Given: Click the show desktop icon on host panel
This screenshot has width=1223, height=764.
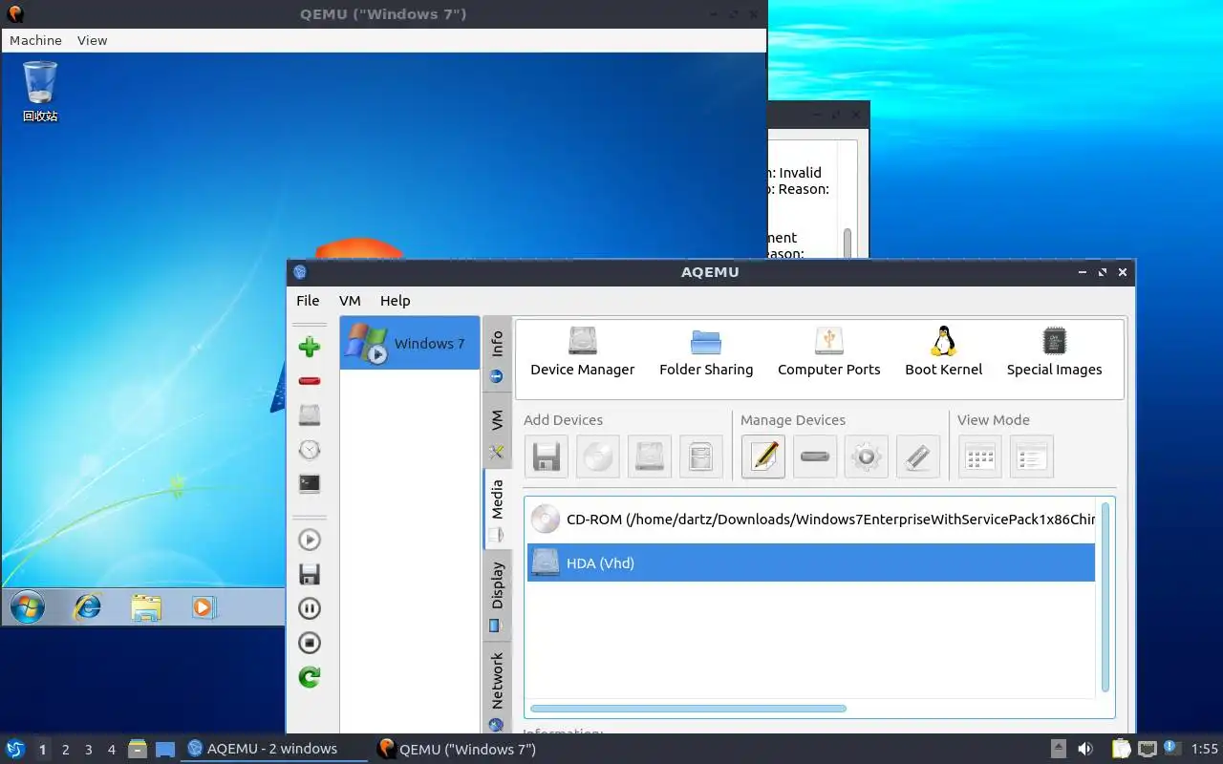Looking at the screenshot, I should click(165, 749).
